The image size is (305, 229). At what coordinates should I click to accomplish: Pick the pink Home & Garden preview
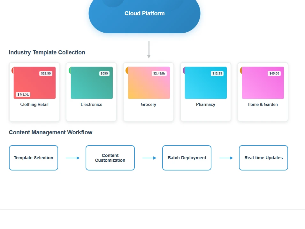pyautogui.click(x=263, y=83)
